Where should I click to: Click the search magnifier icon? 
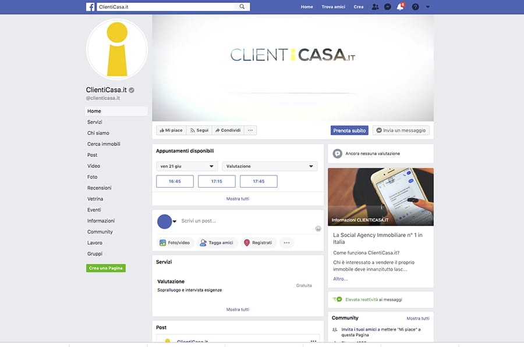tap(242, 6)
